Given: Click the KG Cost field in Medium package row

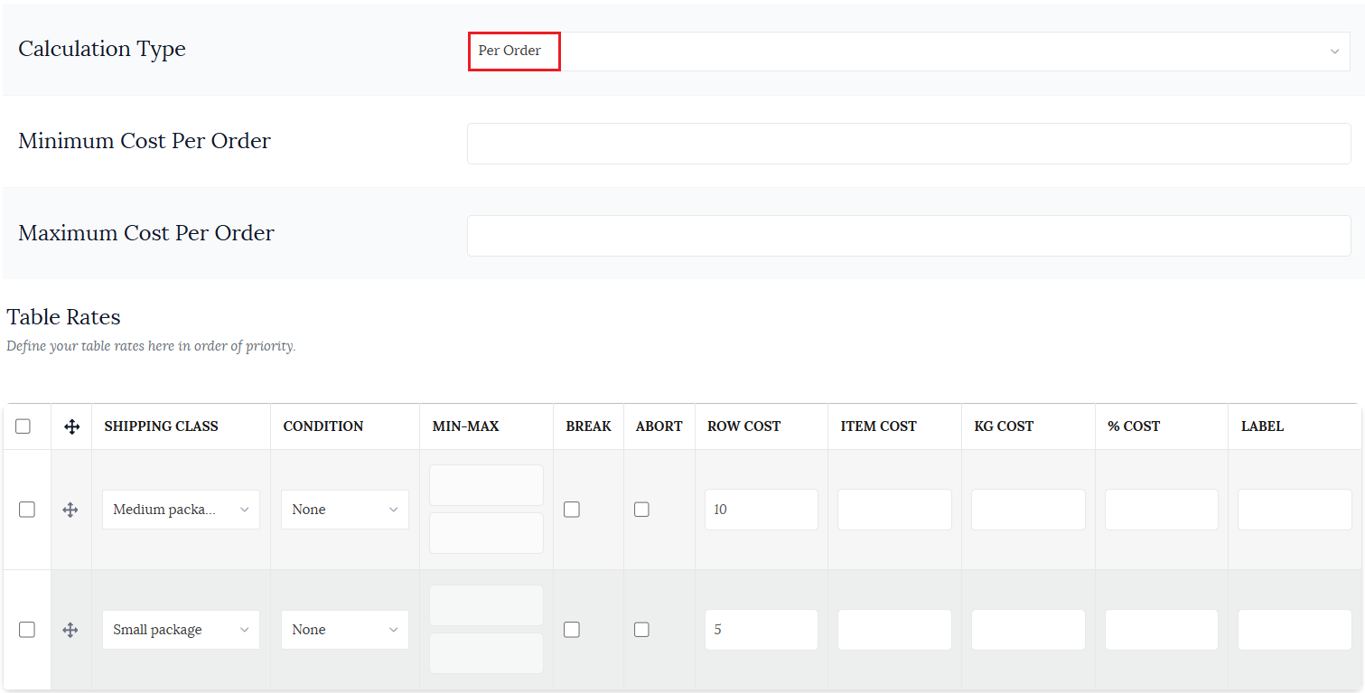Looking at the screenshot, I should pyautogui.click(x=1028, y=510).
